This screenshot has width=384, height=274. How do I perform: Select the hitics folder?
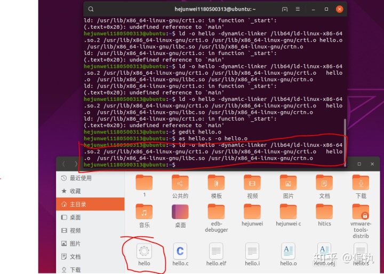pyautogui.click(x=324, y=215)
